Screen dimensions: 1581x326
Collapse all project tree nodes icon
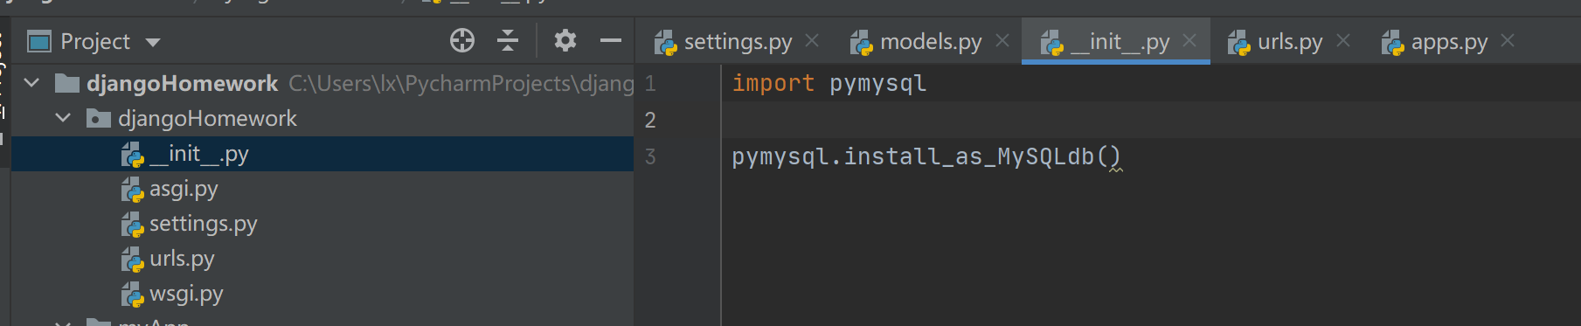tap(508, 40)
